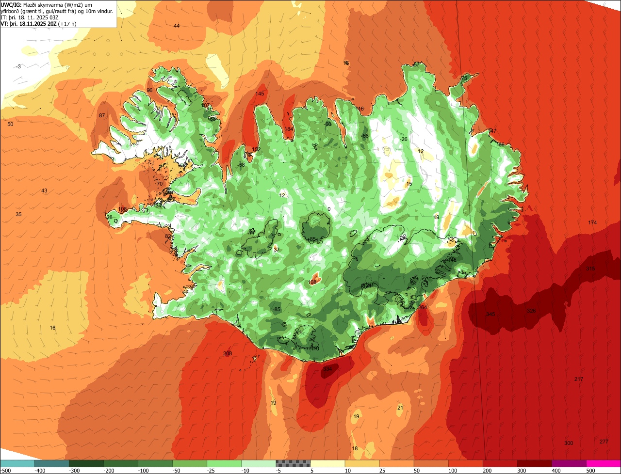Click the 28 value at Snæfellsnes tip

(x=110, y=217)
